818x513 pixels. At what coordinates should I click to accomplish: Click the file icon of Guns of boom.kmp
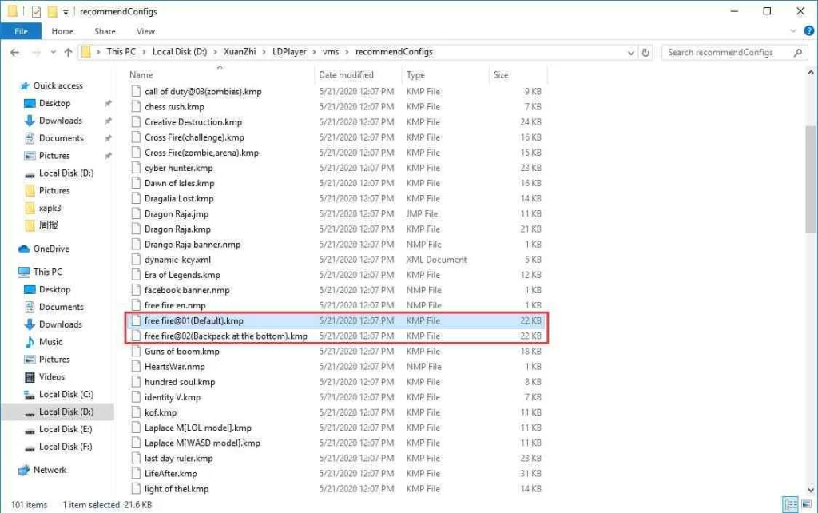[x=136, y=352]
